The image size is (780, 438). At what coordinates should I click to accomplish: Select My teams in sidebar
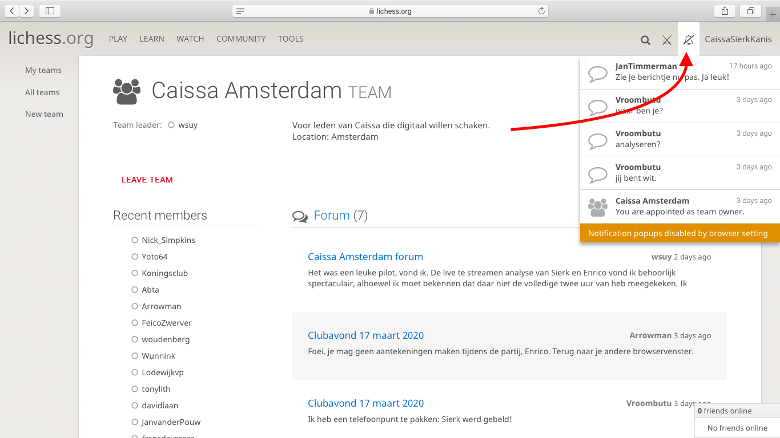click(43, 70)
